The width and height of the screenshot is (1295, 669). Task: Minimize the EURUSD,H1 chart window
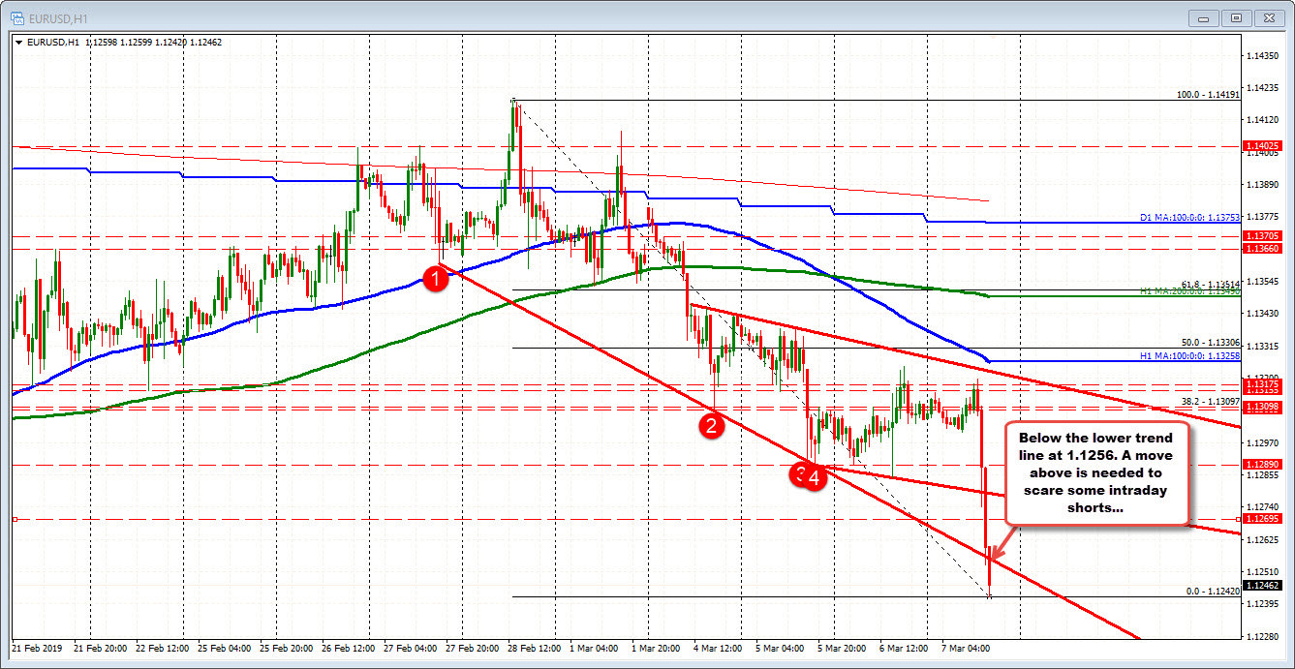[1204, 17]
